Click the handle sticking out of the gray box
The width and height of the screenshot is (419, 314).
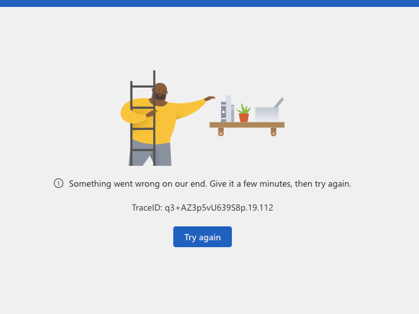[x=278, y=102]
